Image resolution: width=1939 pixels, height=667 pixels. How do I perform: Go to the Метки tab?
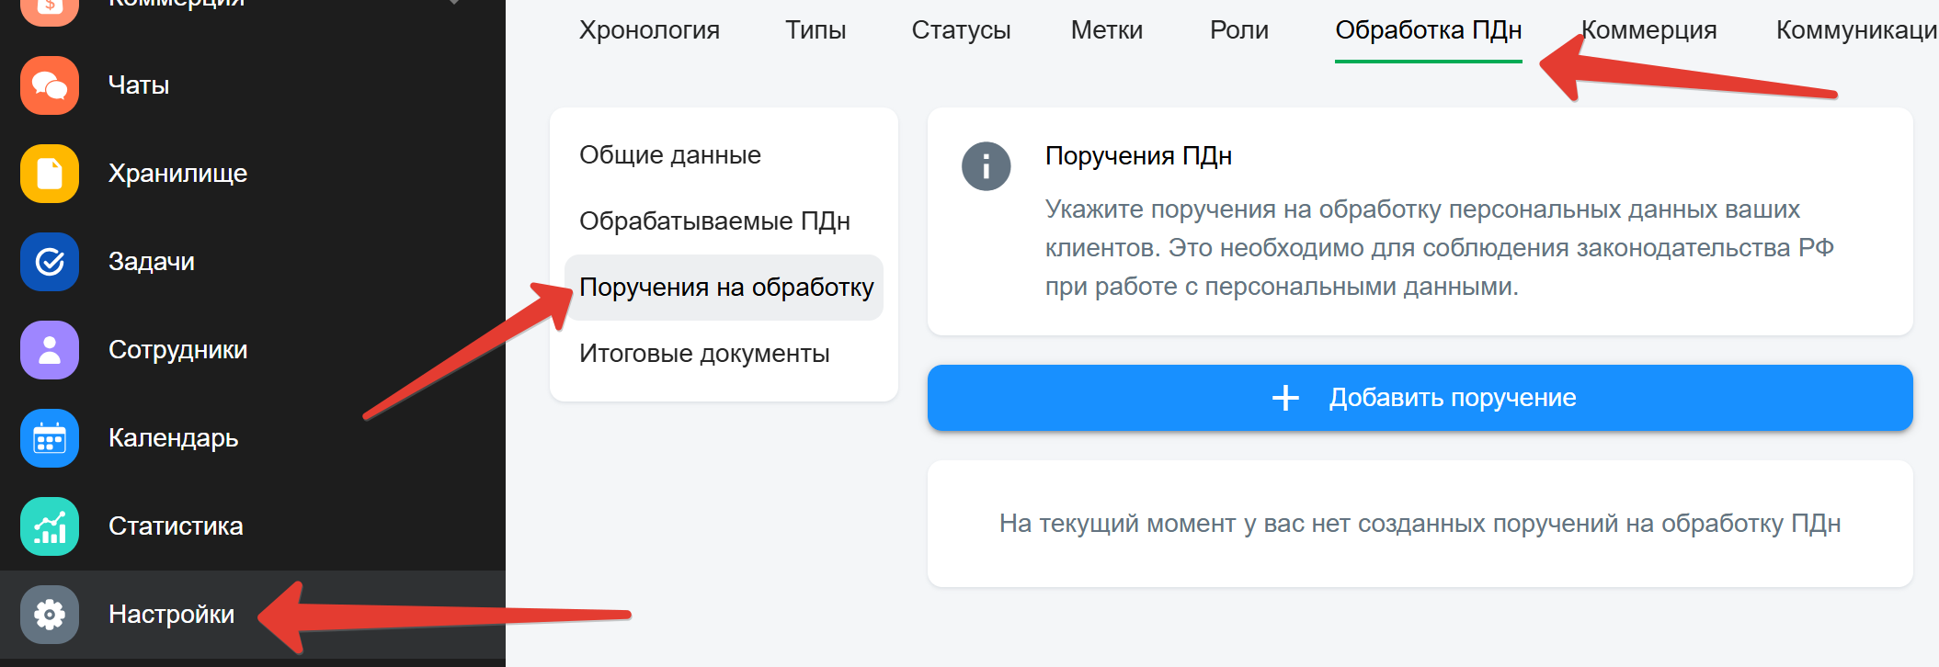[x=1107, y=30]
